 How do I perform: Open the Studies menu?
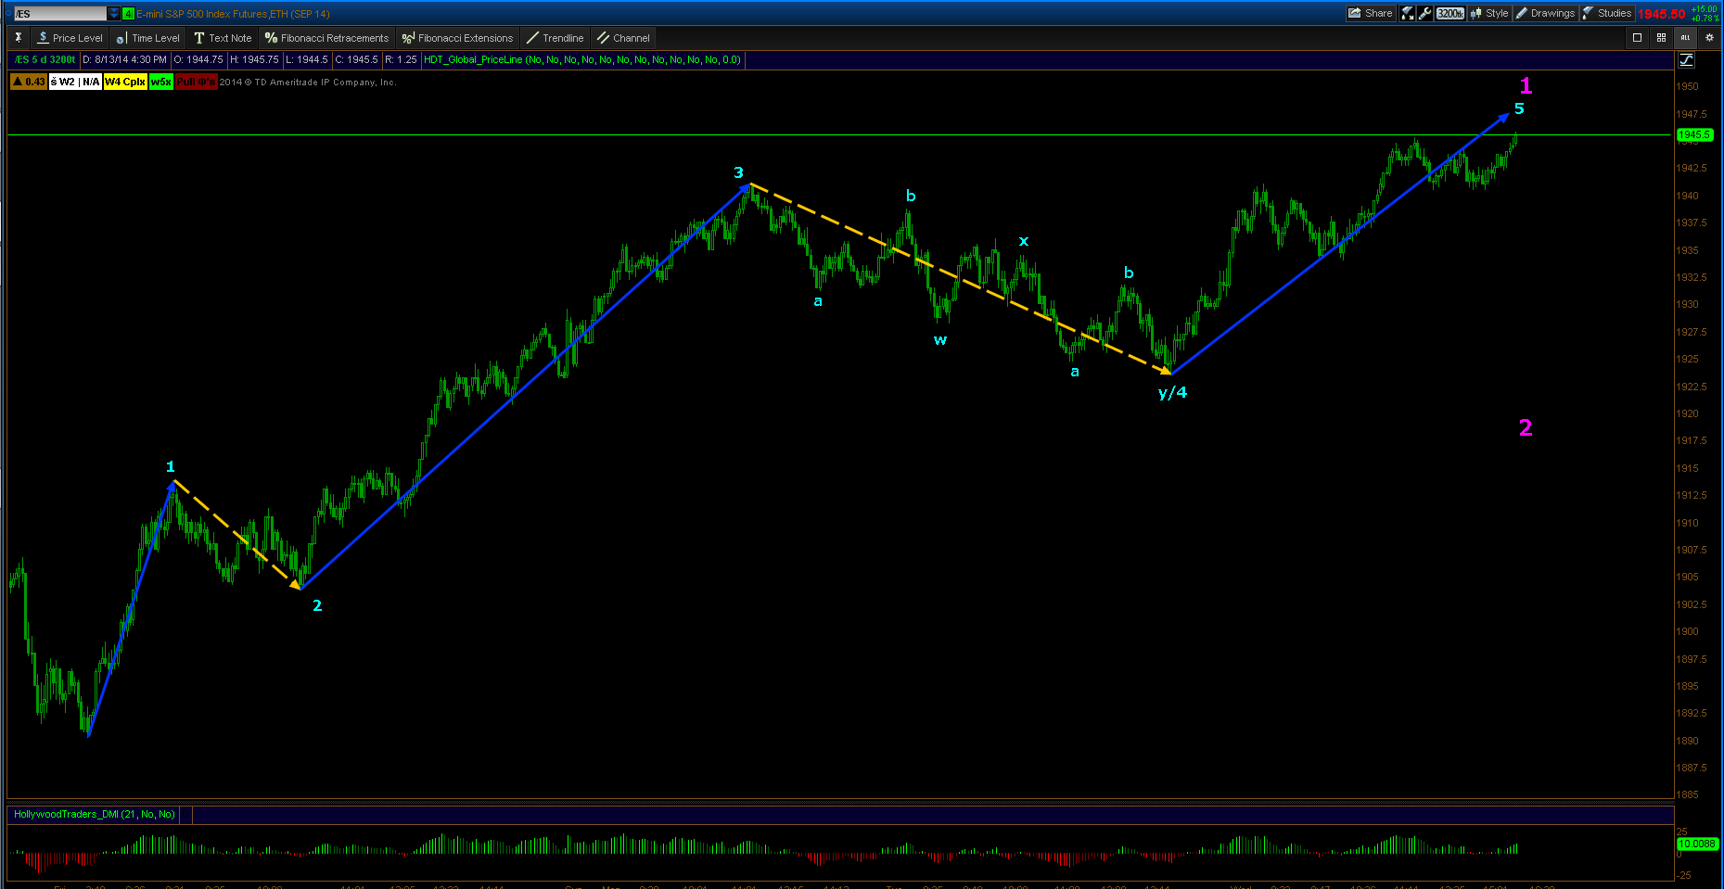pos(1607,13)
